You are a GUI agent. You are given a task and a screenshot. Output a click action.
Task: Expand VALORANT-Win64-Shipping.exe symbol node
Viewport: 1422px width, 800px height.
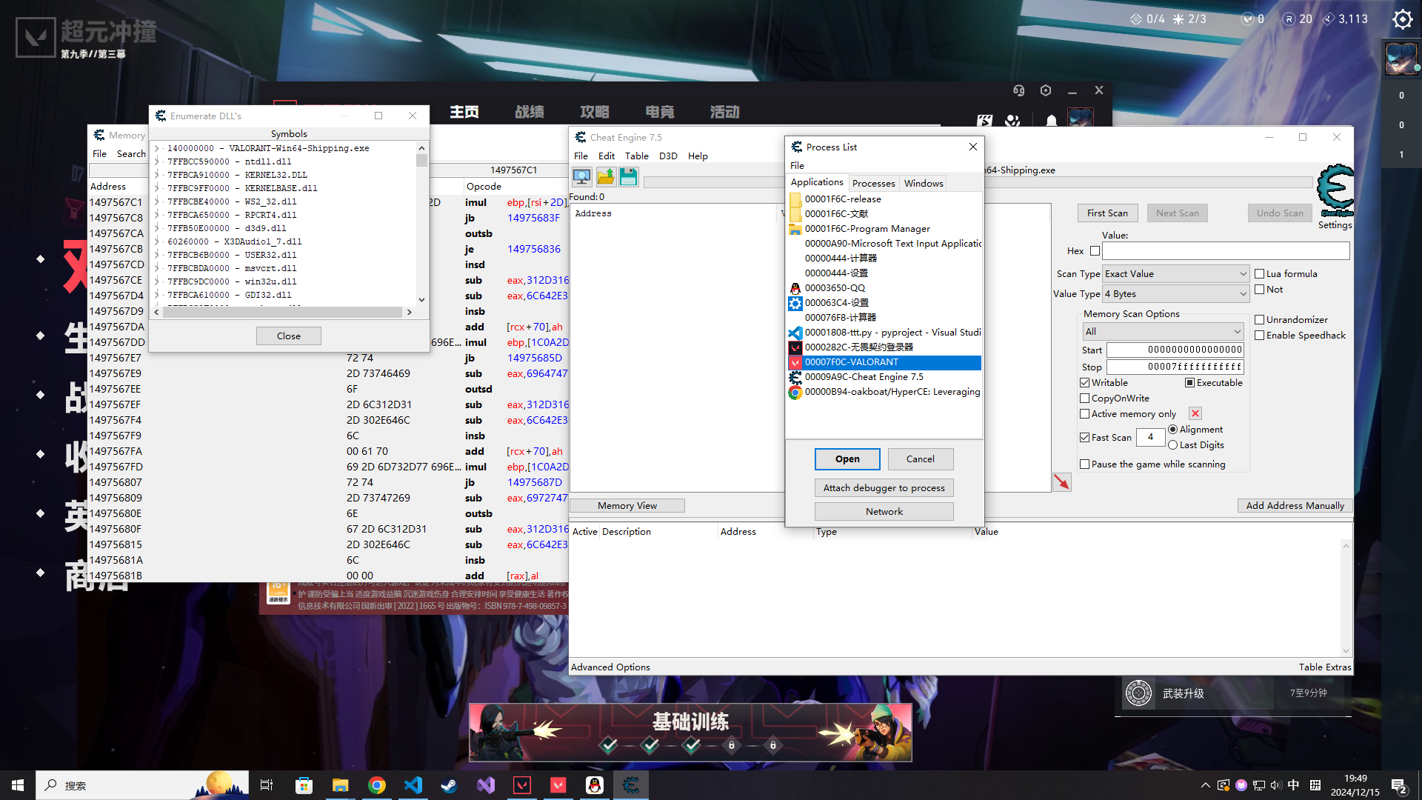[157, 148]
